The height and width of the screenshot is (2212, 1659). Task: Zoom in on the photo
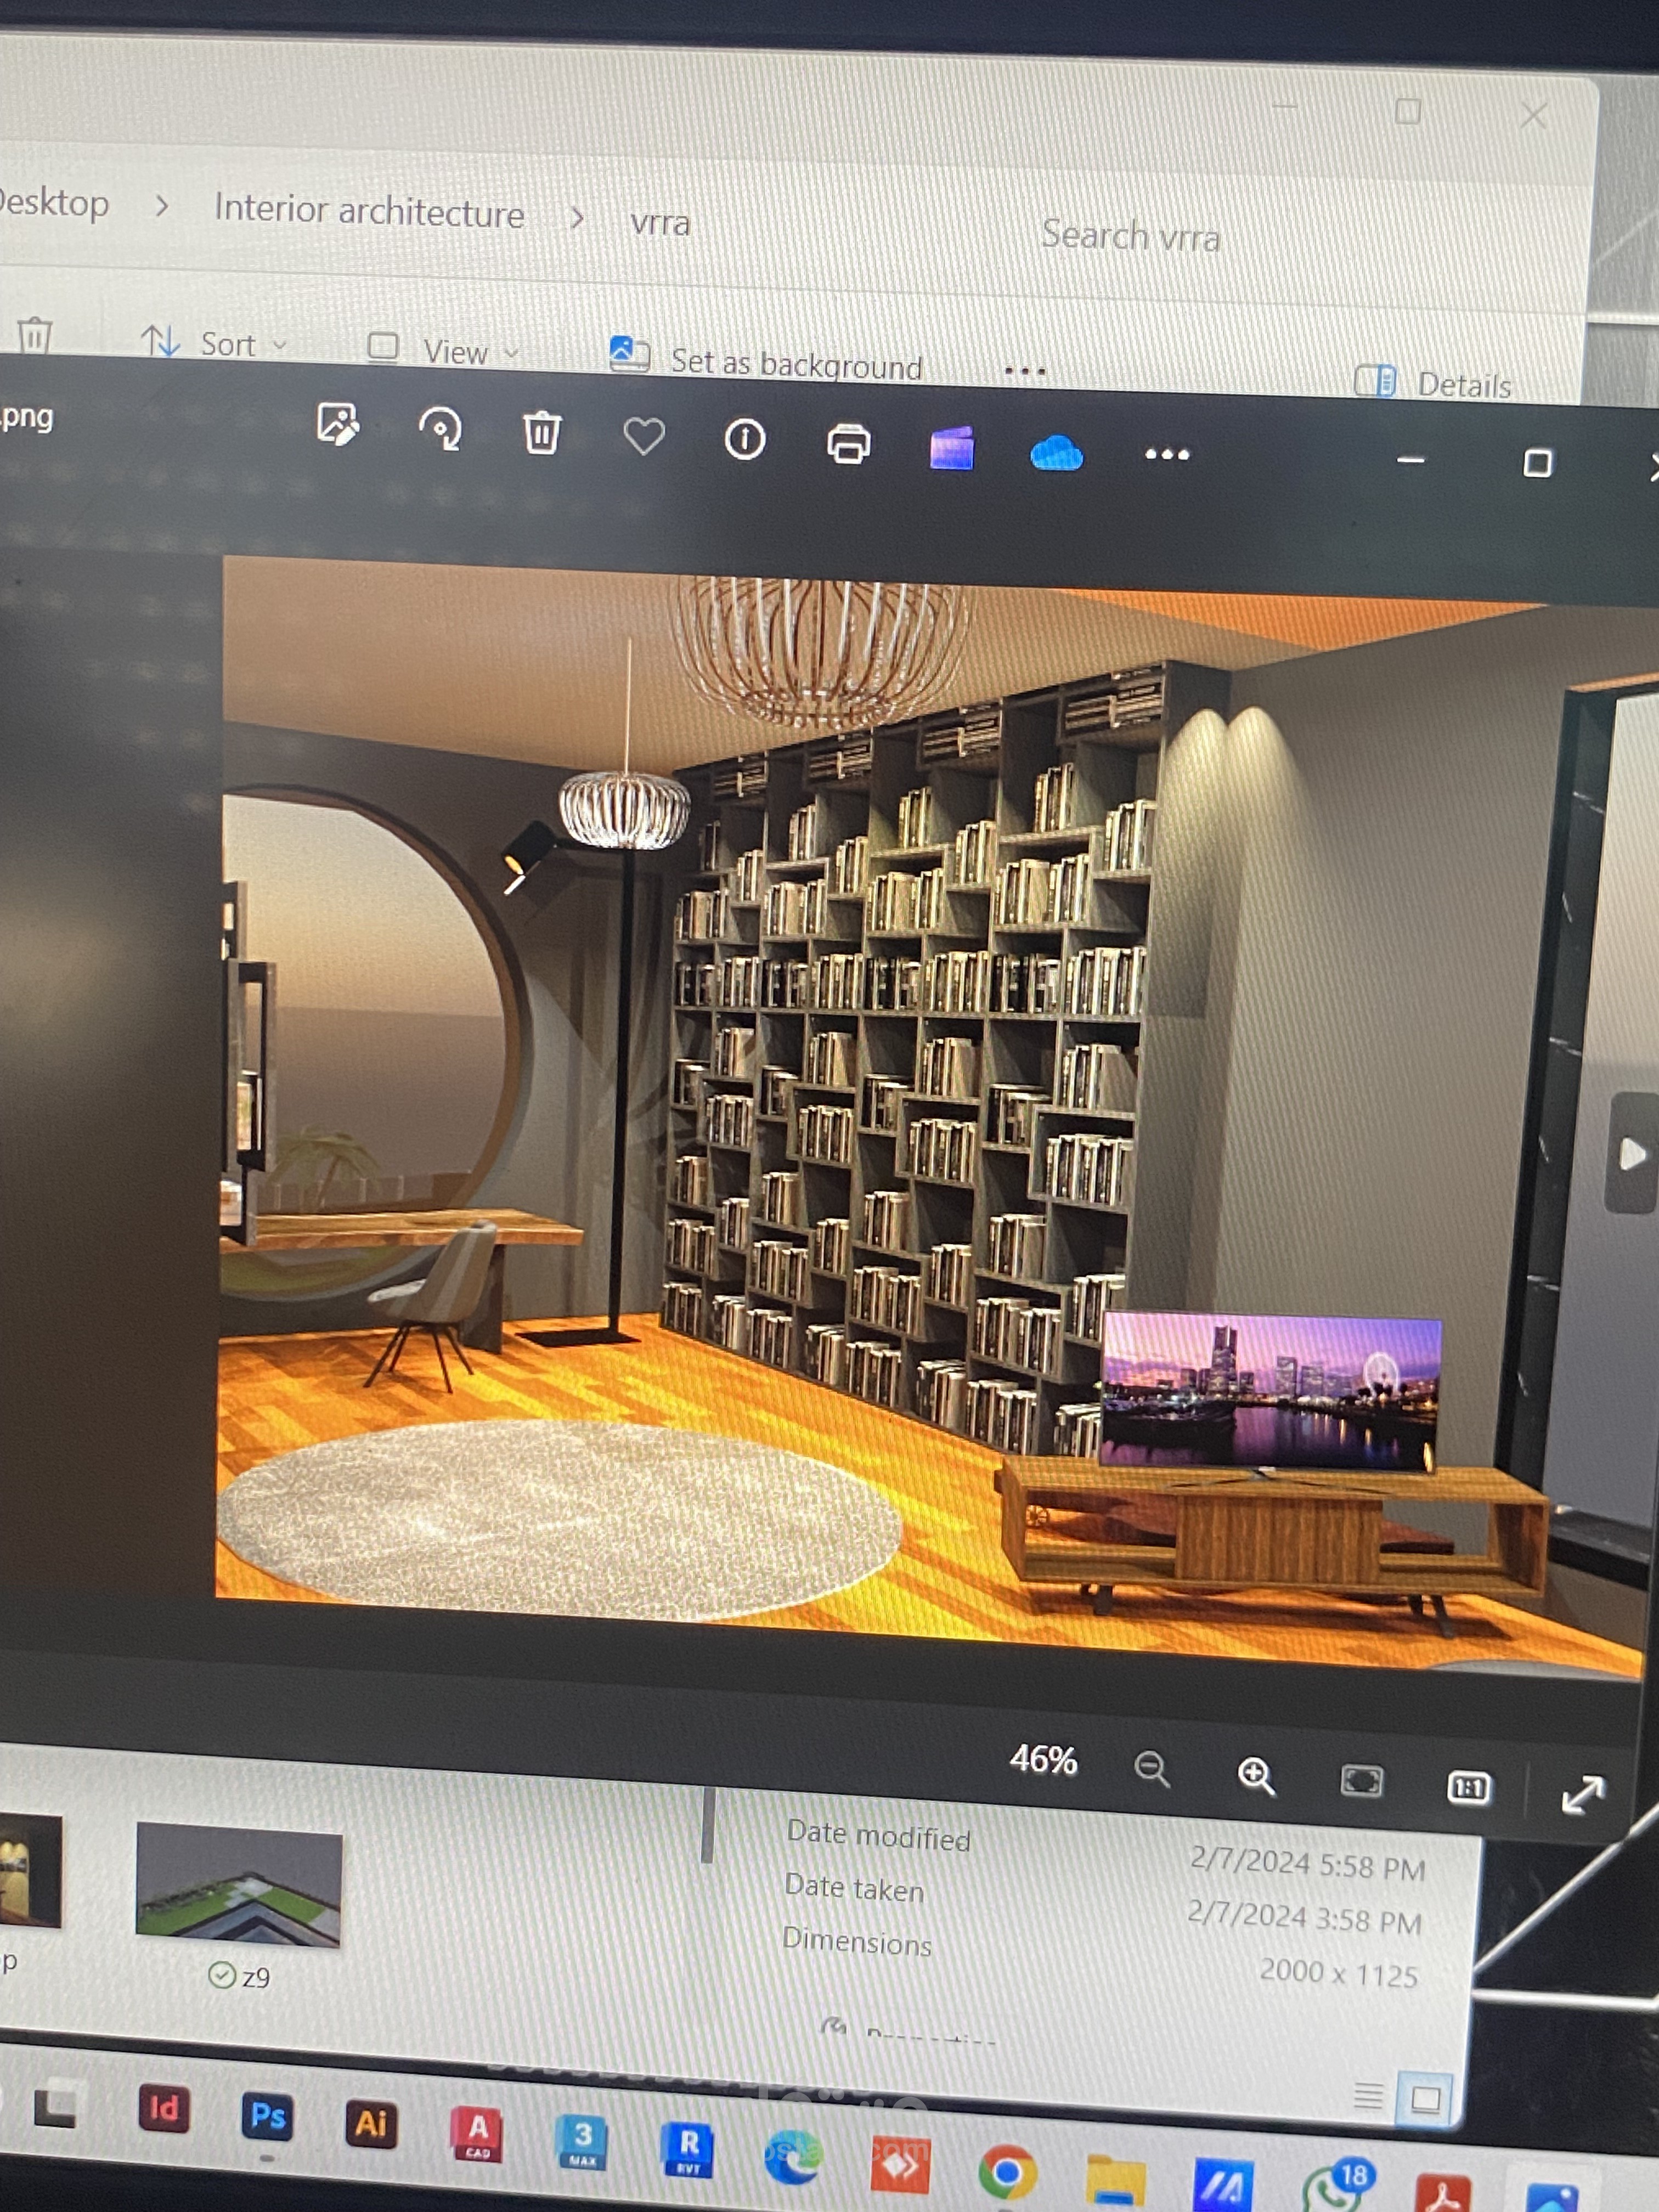pyautogui.click(x=1256, y=1776)
